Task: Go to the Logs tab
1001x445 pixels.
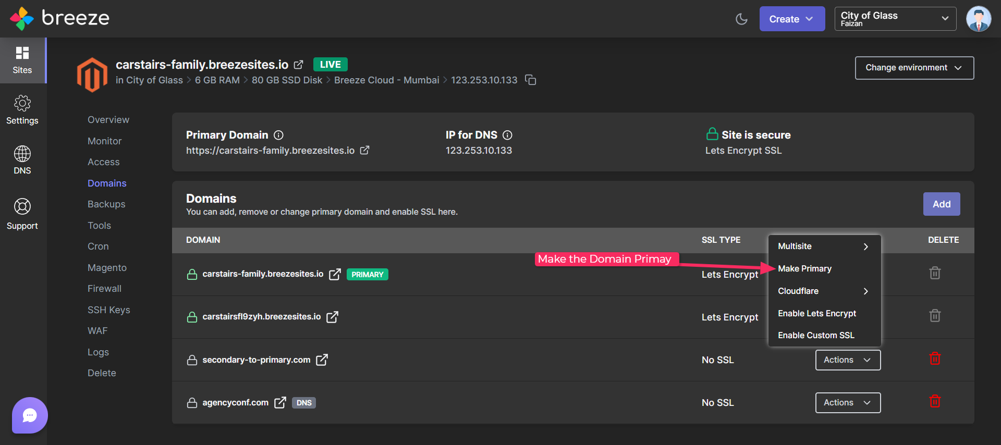Action: click(98, 352)
